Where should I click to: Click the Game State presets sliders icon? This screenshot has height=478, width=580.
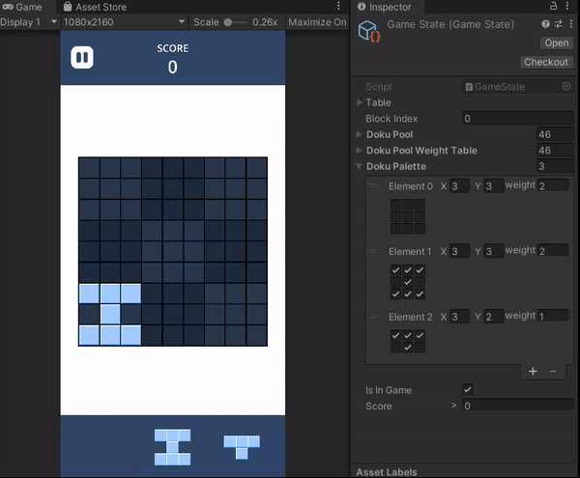(559, 24)
